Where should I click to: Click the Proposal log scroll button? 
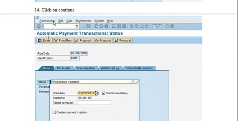[123, 40]
